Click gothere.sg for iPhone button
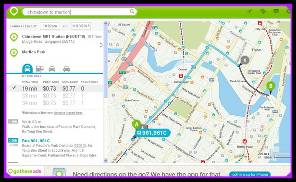This screenshot has width=296, height=182. pyautogui.click(x=250, y=174)
